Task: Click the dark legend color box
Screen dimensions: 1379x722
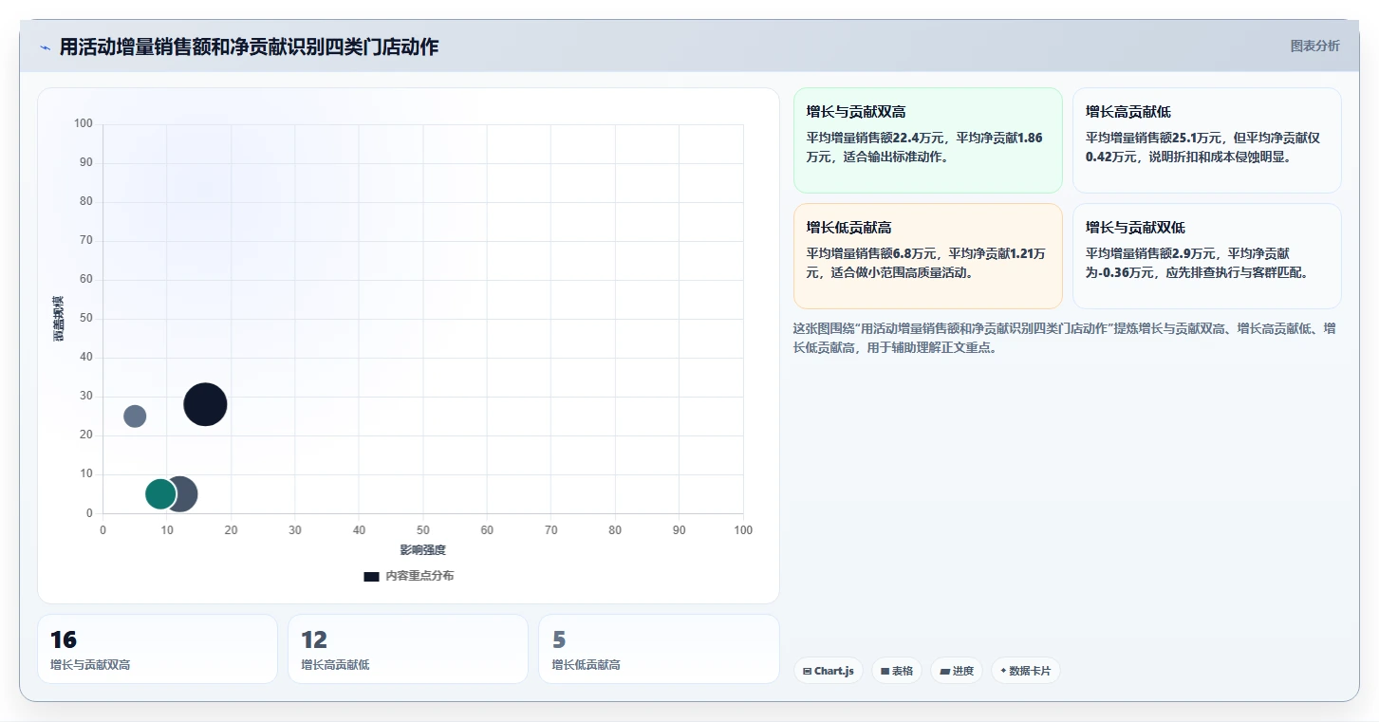Action: point(371,576)
